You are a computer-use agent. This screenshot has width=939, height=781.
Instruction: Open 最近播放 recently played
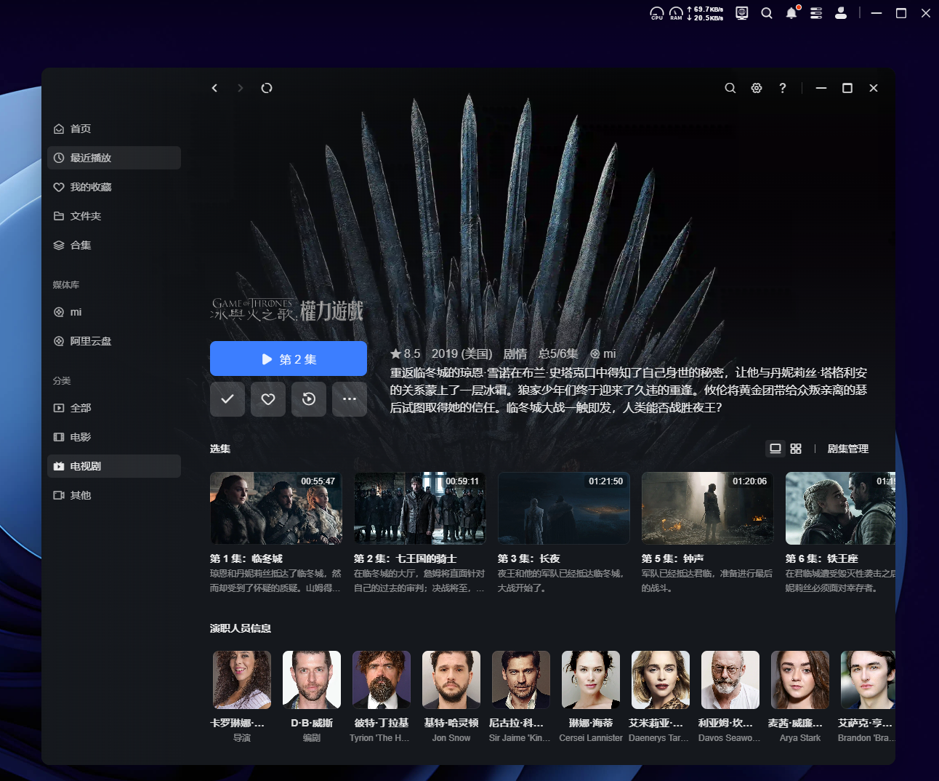click(x=114, y=158)
